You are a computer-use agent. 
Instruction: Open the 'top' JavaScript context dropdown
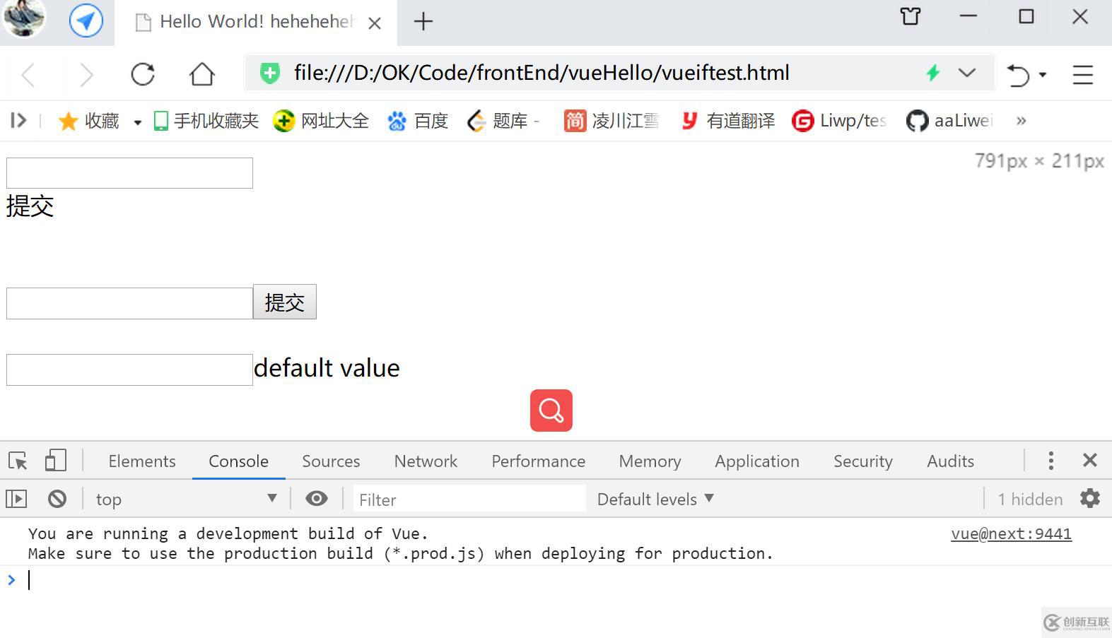(187, 500)
